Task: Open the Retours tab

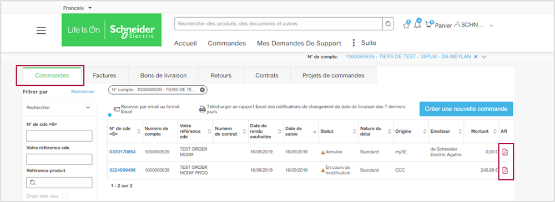Action: coord(221,75)
